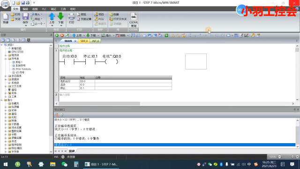300x169 pixels.
Task: Click the green RUN button in editor toolbar
Action: tap(57, 36)
